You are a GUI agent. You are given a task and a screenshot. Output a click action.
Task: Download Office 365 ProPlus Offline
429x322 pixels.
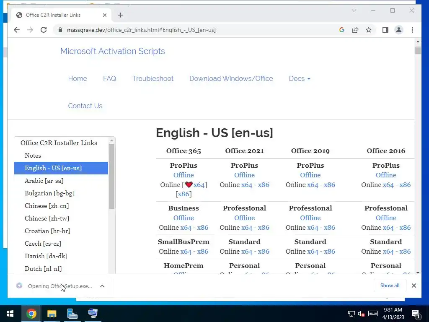183,175
